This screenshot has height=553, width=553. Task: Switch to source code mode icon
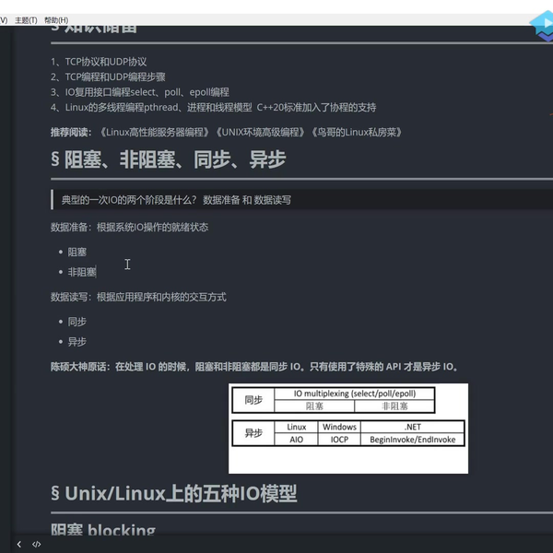pyautogui.click(x=36, y=544)
